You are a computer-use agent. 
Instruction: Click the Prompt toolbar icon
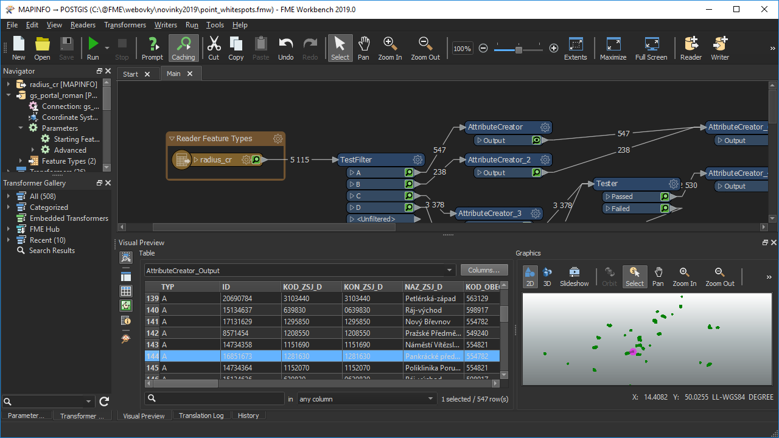point(152,49)
